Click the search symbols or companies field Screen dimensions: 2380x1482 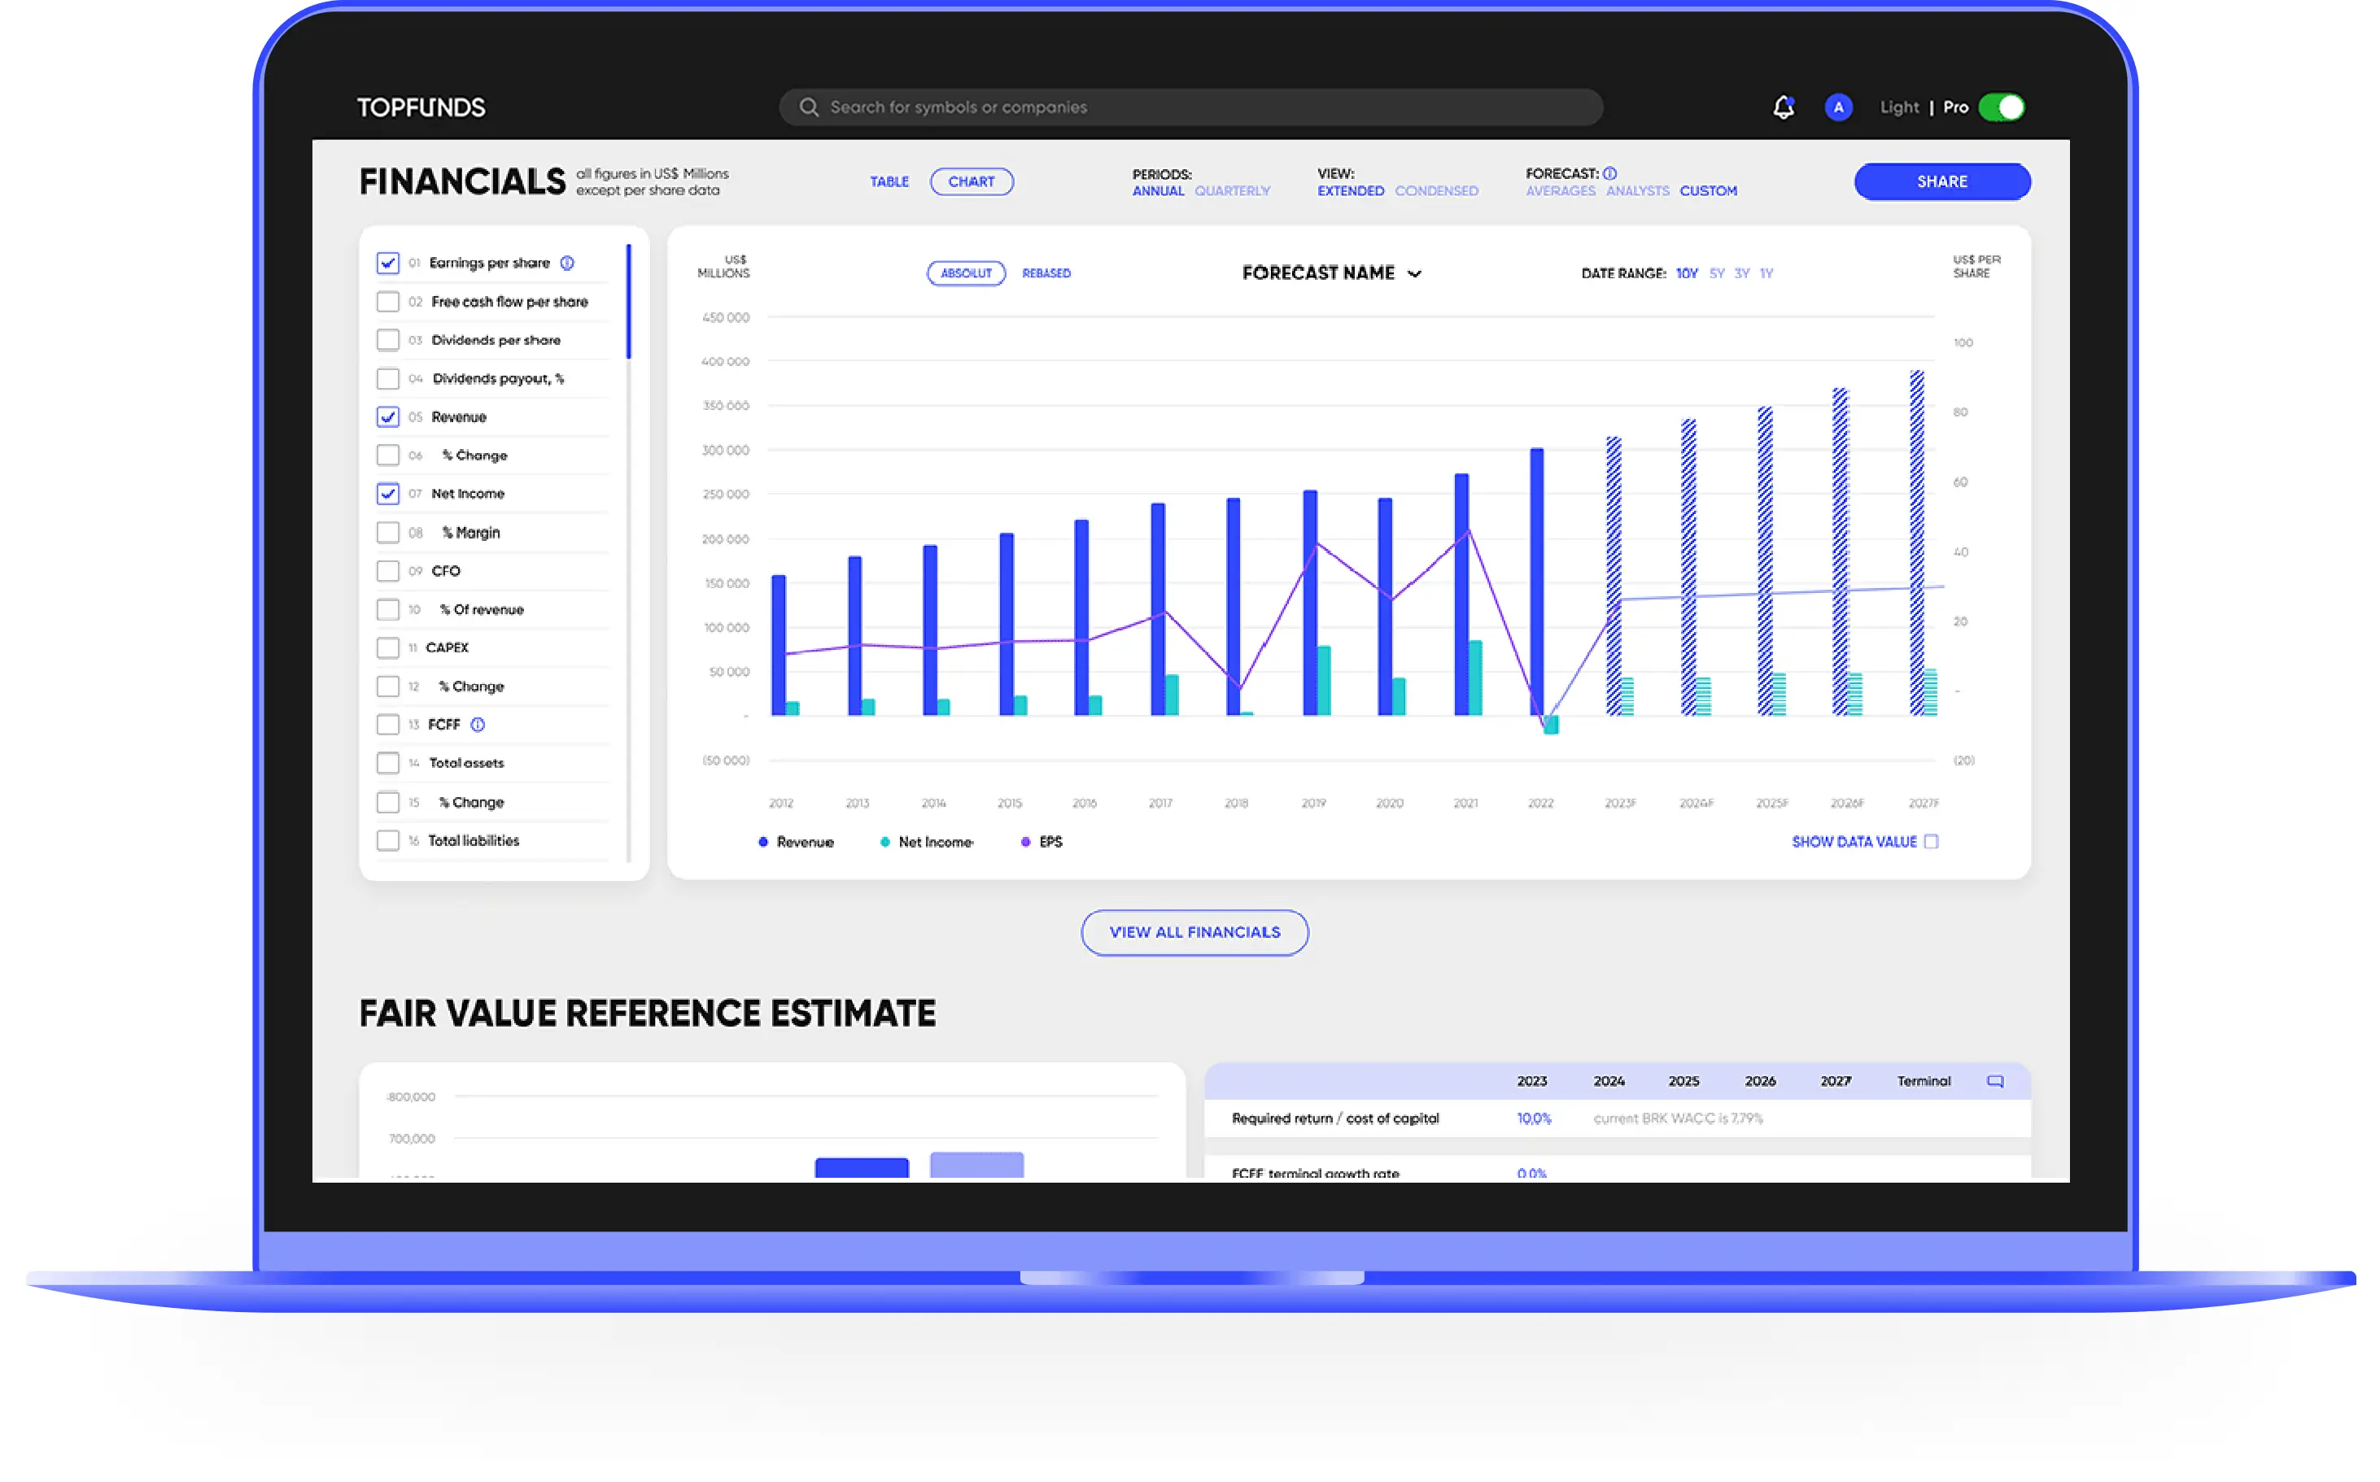click(x=1191, y=107)
